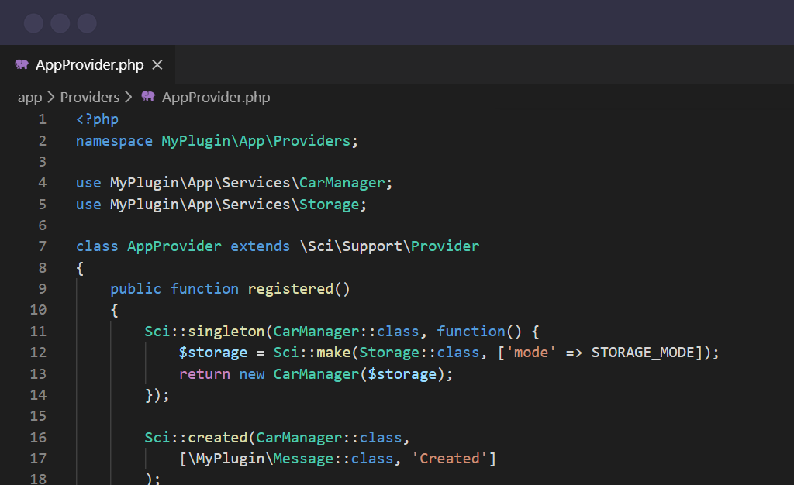Click line number 11 in the gutter
The height and width of the screenshot is (485, 794).
[39, 332]
